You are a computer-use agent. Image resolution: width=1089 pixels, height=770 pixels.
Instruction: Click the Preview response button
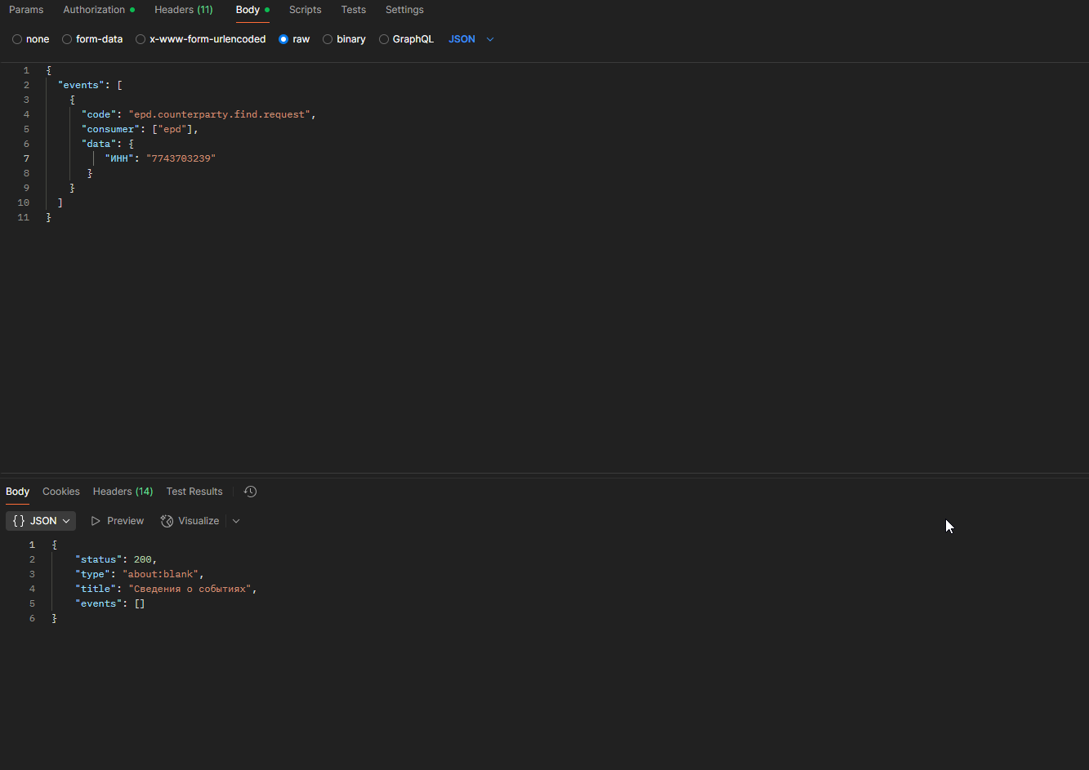(x=117, y=521)
